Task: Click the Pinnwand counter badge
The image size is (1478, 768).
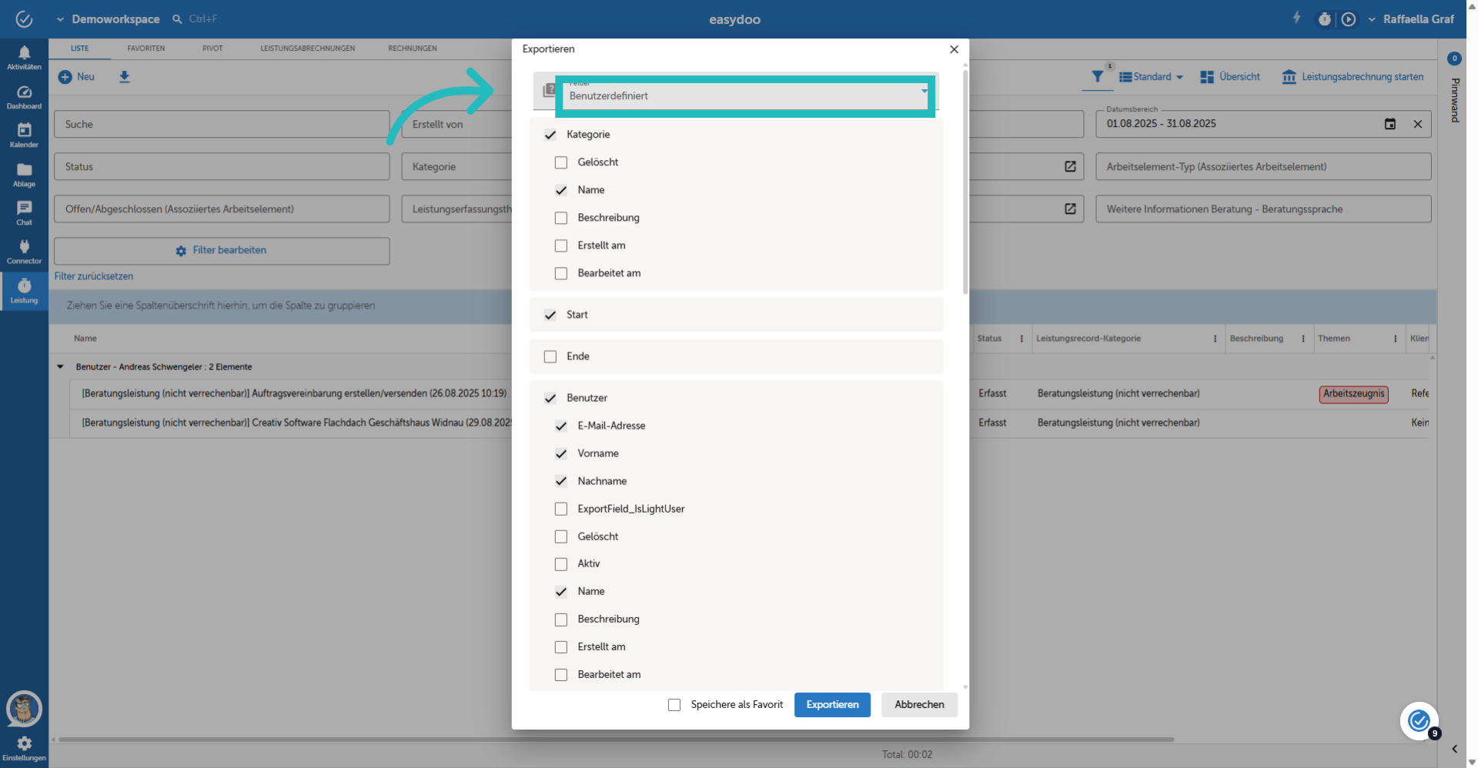Action: coord(1454,58)
